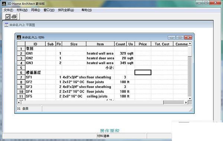Screen dimensions: 223x141
Task: Close the 未命名.PL1 materials window
Action: pyautogui.click(x=188, y=37)
